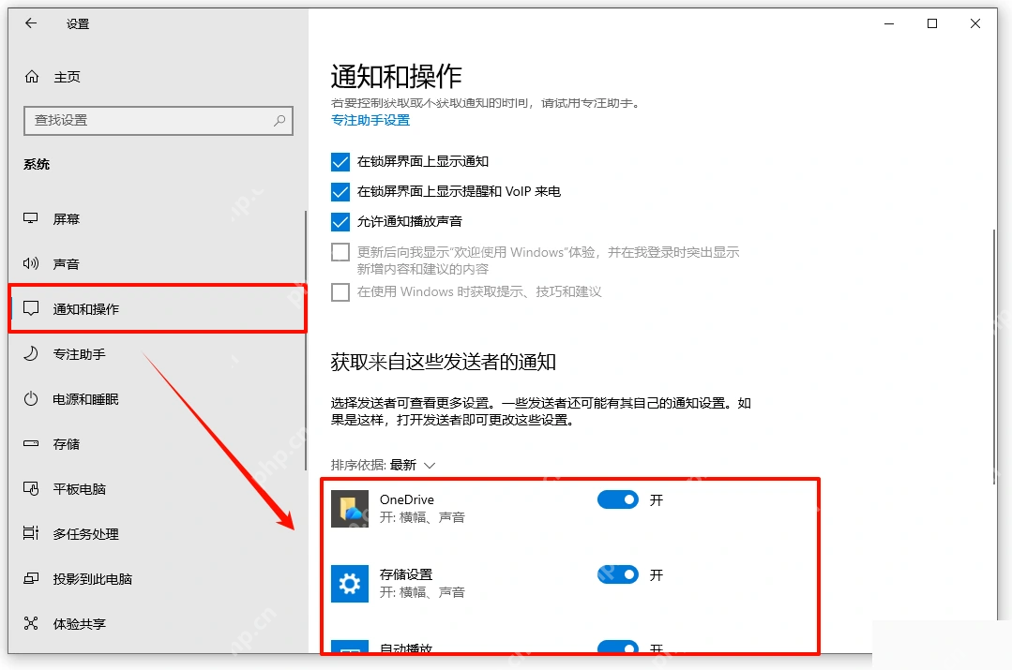Viewport: 1012px width, 670px height.
Task: Check 在使用 Windows 时获取提示、技巧和建议
Action: (340, 292)
